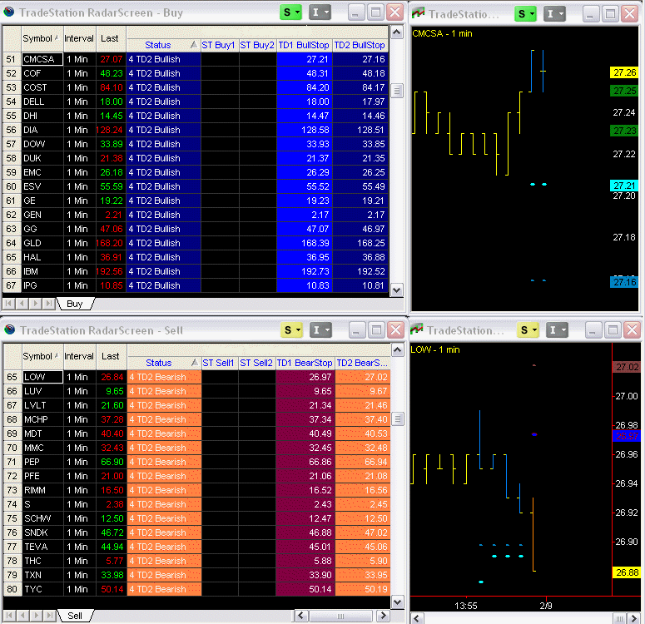Click 13:55 time label on LOW chart
645x624 pixels.
(x=466, y=606)
